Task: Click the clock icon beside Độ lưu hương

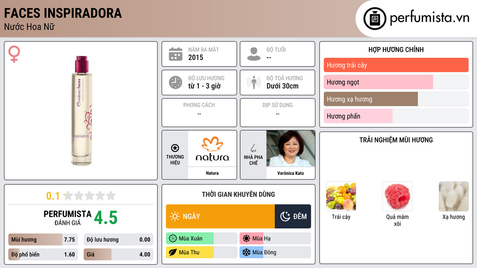Action: click(x=176, y=82)
